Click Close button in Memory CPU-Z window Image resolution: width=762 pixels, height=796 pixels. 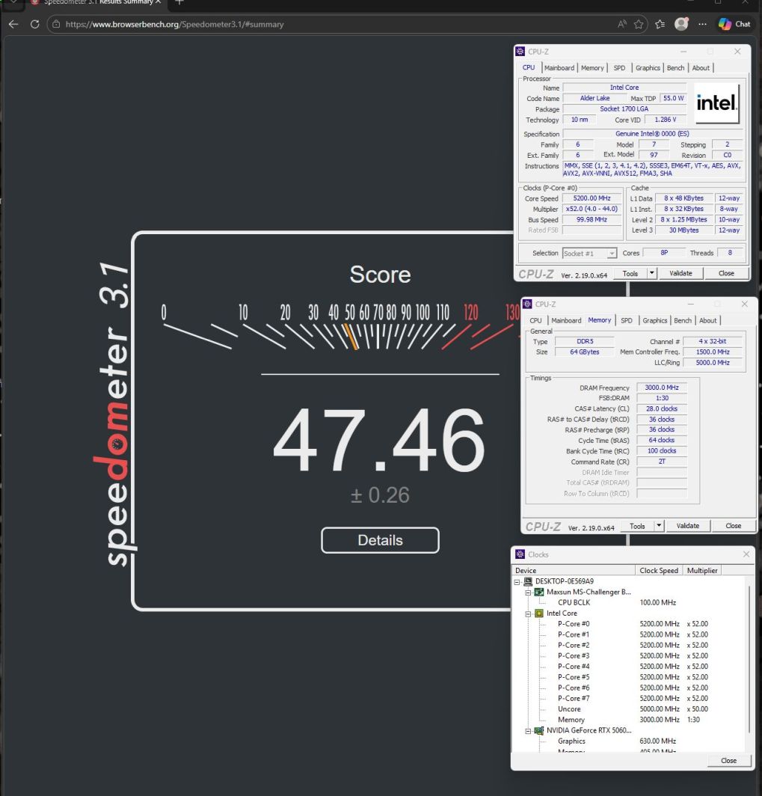point(733,526)
